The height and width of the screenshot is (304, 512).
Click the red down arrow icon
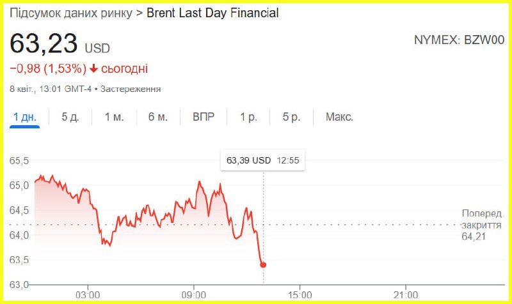tap(93, 68)
